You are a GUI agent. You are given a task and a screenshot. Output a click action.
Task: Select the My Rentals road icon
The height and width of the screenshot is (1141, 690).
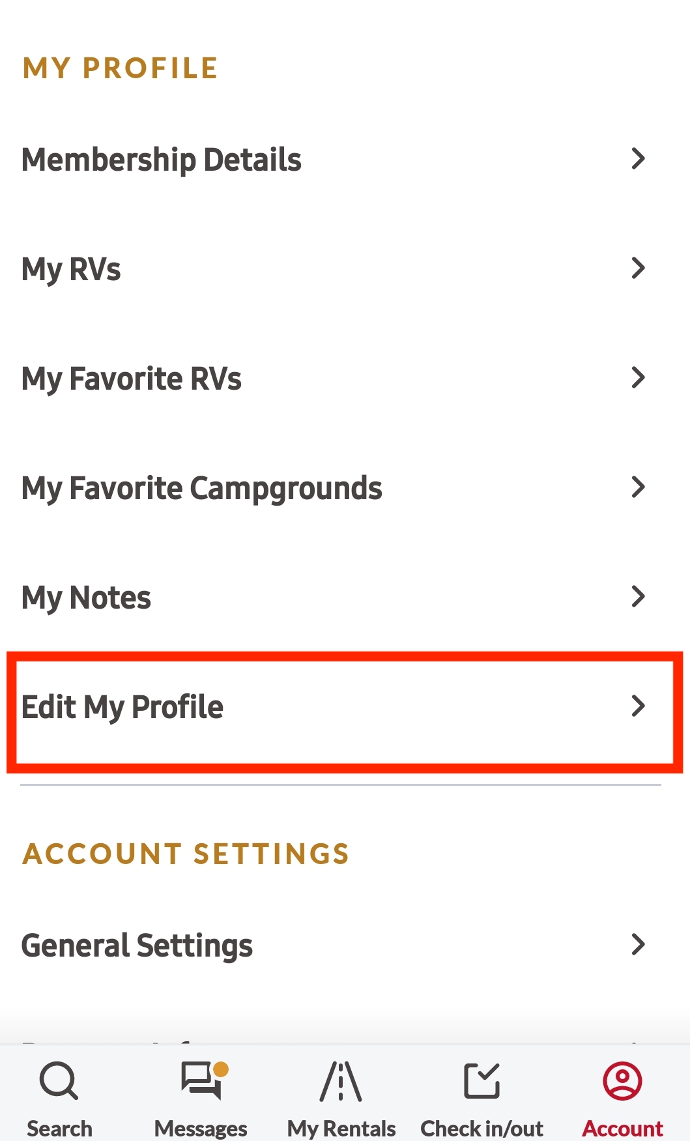[341, 1080]
